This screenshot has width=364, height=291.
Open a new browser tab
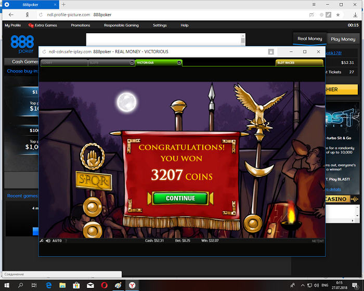[63, 4]
